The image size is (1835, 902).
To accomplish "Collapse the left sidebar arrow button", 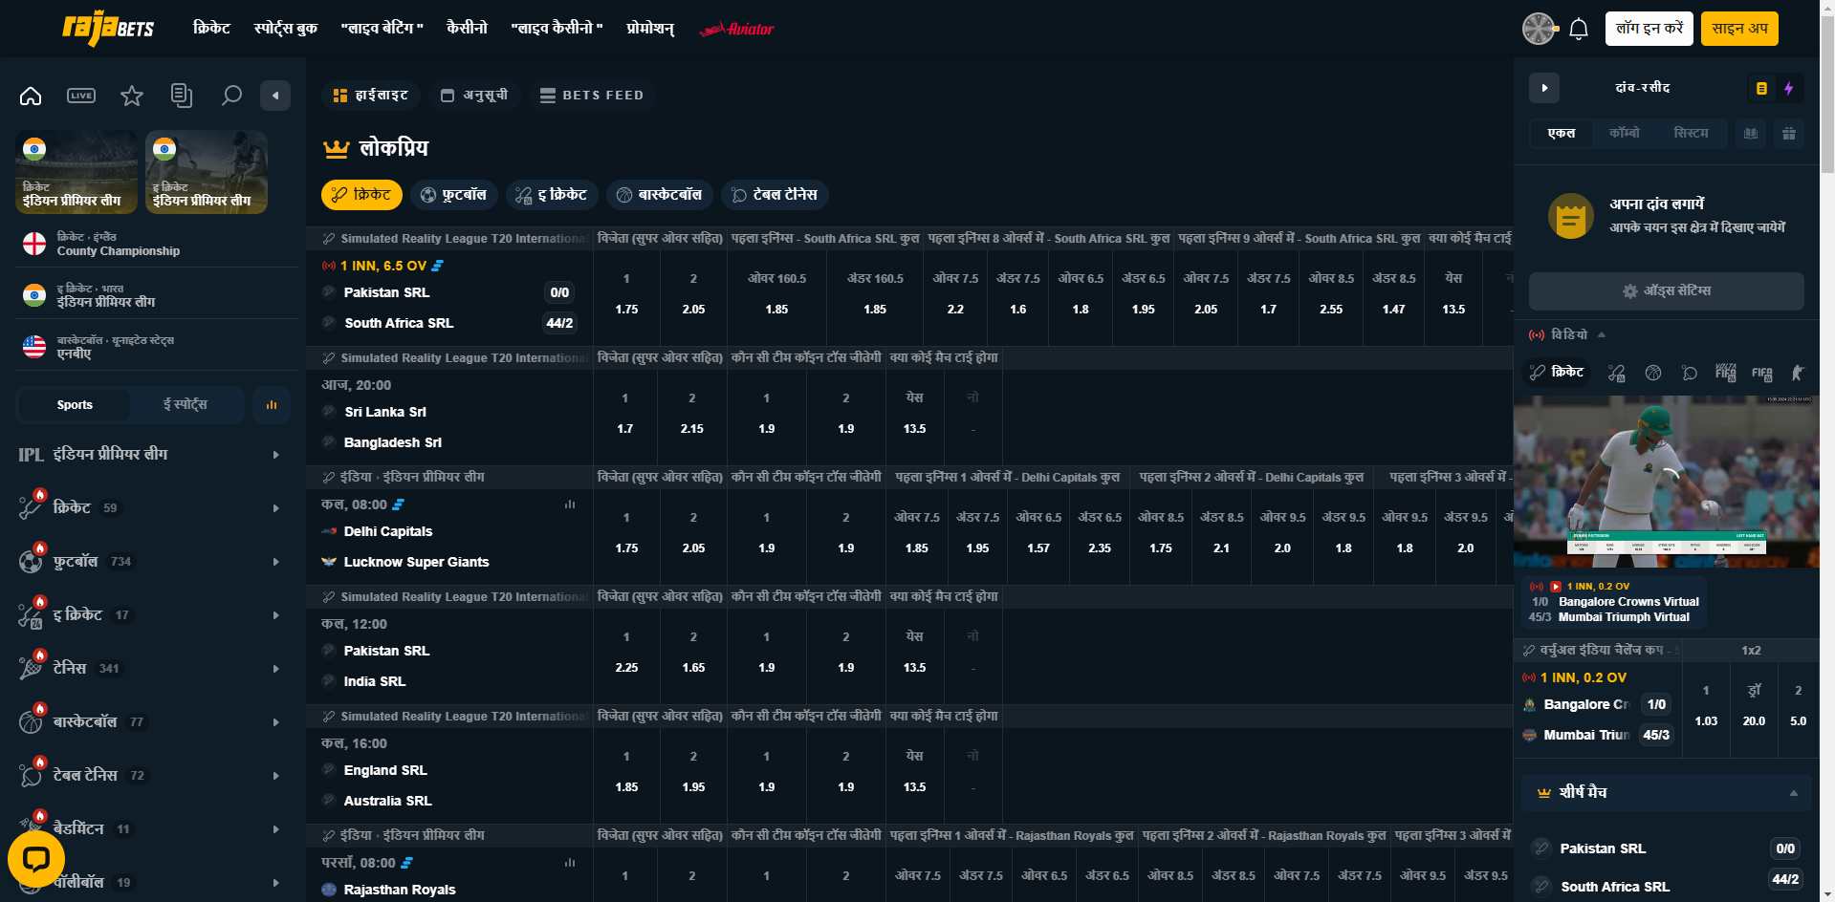I will click(x=275, y=96).
